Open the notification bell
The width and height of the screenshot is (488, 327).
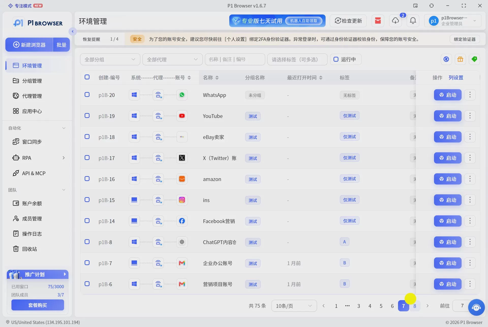click(413, 21)
